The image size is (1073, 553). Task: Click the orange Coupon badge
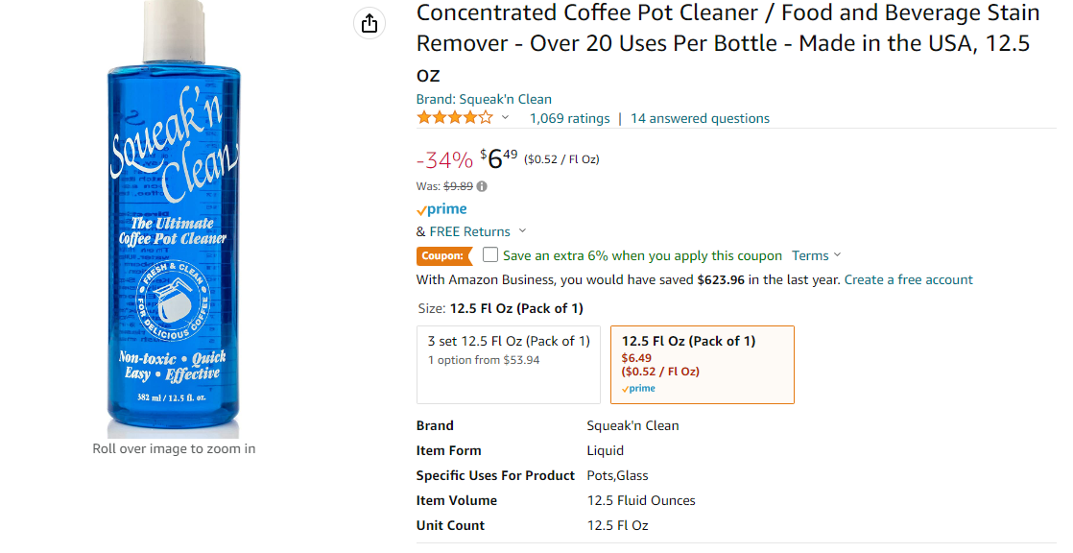click(x=444, y=255)
